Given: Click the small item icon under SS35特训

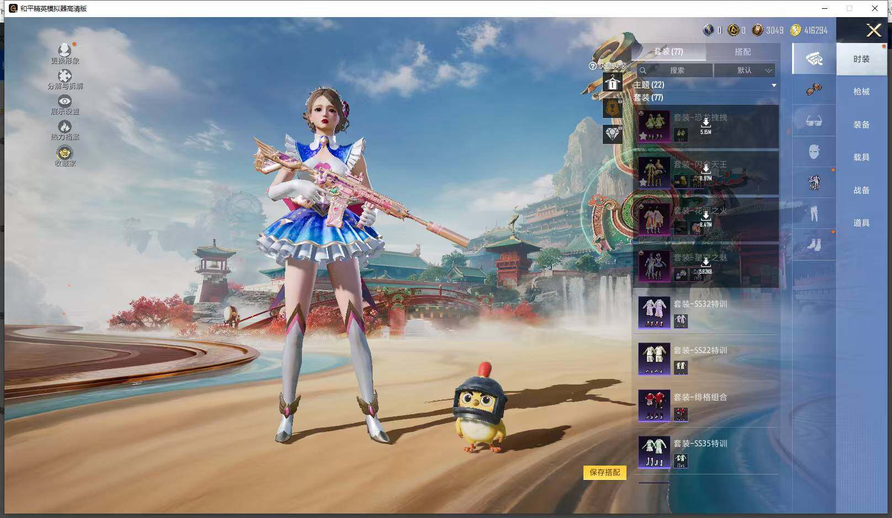Looking at the screenshot, I should tap(681, 460).
